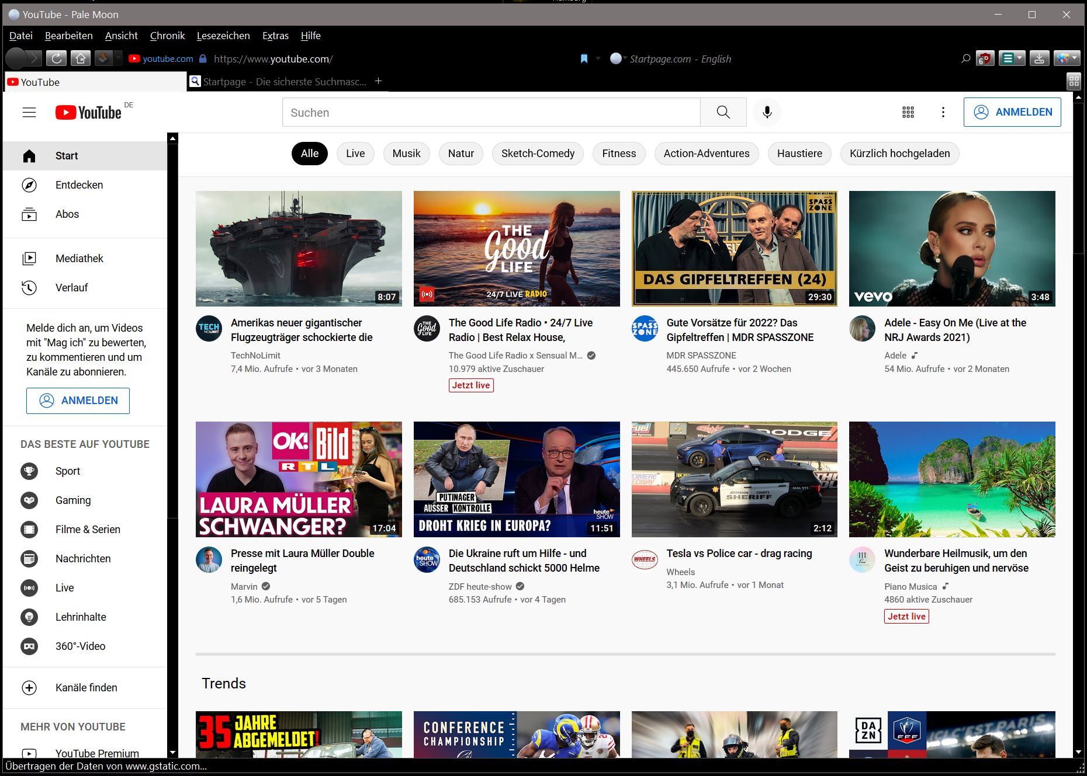Open Live category in sidebar
1087x776 pixels.
tap(85, 588)
